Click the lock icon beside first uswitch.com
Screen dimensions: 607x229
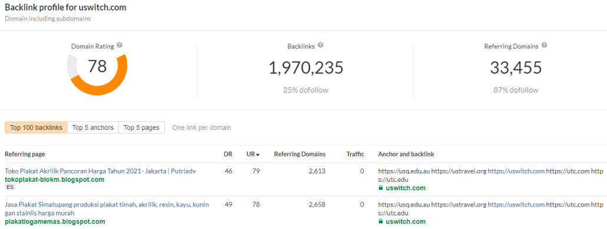pyautogui.click(x=381, y=188)
